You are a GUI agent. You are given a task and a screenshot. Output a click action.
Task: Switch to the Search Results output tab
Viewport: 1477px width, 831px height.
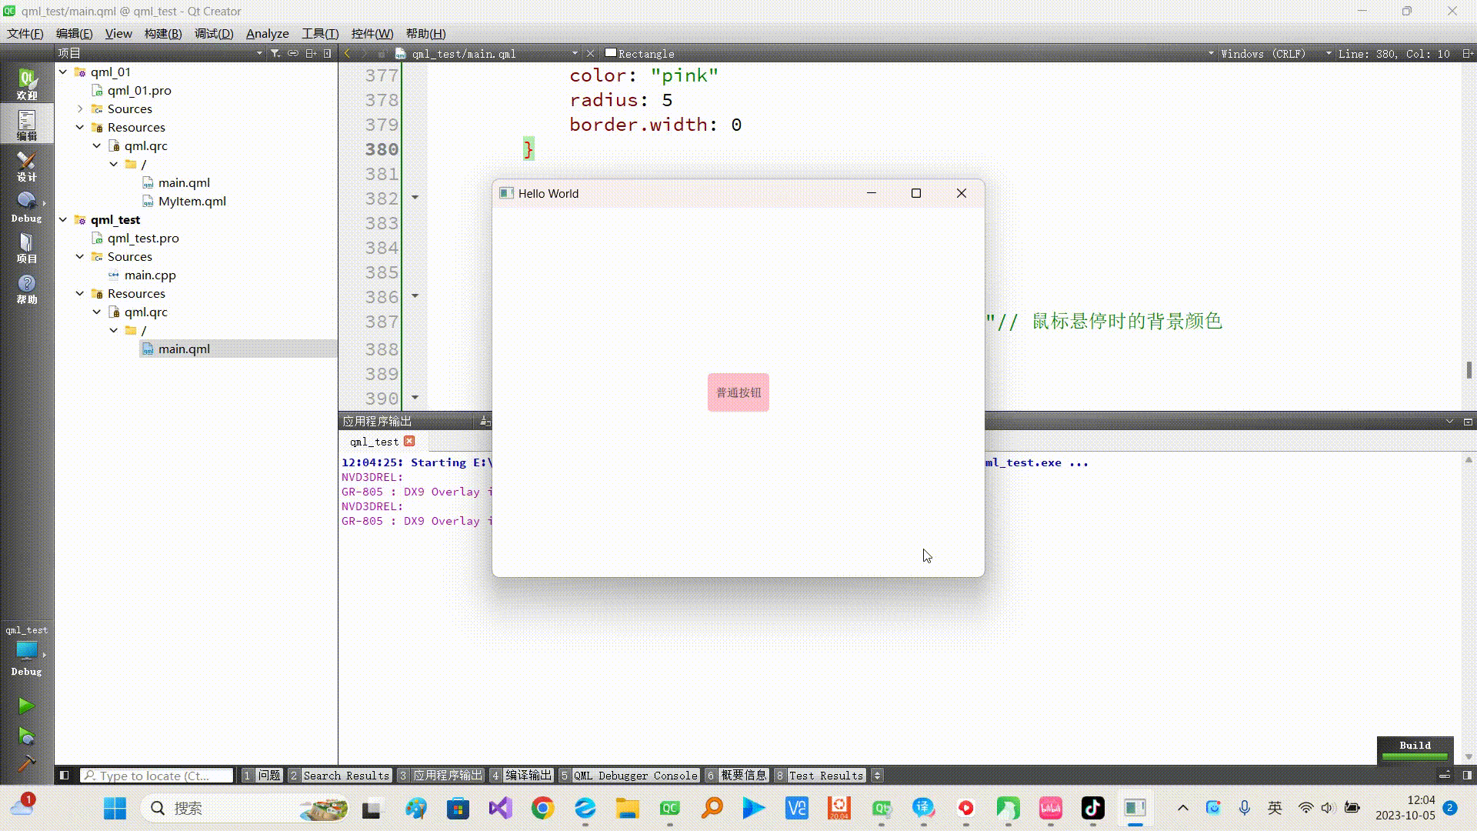(345, 776)
